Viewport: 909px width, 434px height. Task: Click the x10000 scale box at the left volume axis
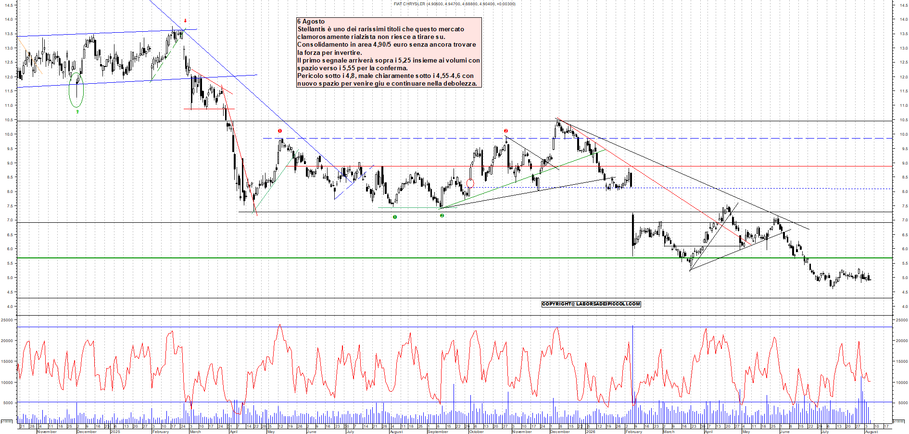tap(6, 421)
